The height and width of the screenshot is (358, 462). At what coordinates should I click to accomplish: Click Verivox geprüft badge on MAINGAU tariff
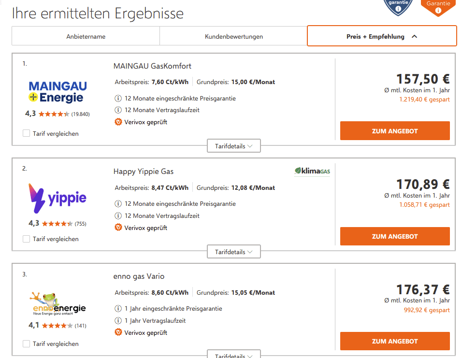coord(118,122)
